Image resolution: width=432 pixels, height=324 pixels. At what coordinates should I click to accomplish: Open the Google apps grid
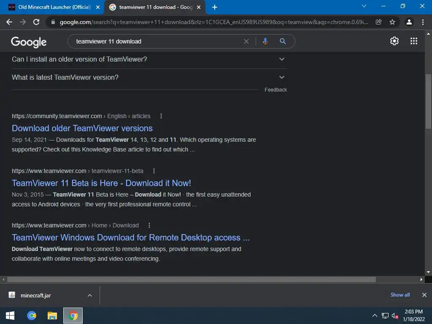pyautogui.click(x=414, y=41)
